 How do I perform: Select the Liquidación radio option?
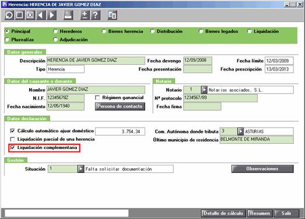pos(250,31)
